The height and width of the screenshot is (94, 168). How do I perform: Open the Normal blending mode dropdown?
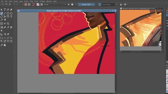click(x=55, y=4)
